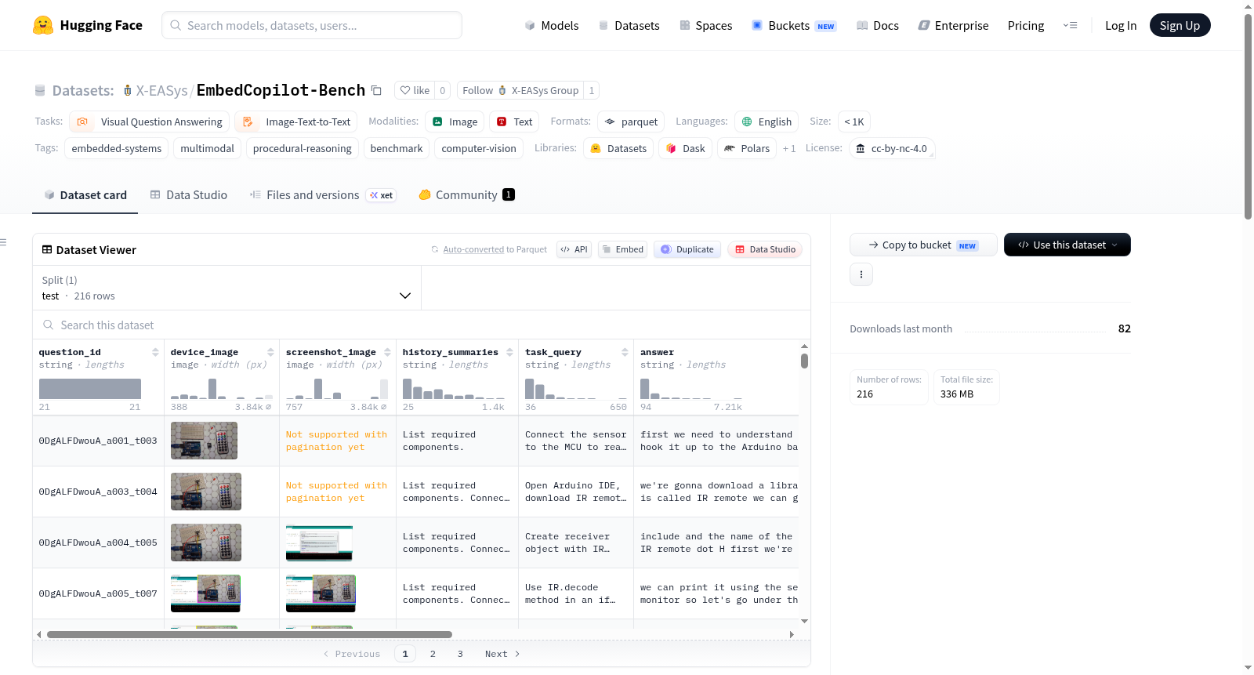Open the Data Studio tab
This screenshot has width=1254, height=675.
coord(188,195)
